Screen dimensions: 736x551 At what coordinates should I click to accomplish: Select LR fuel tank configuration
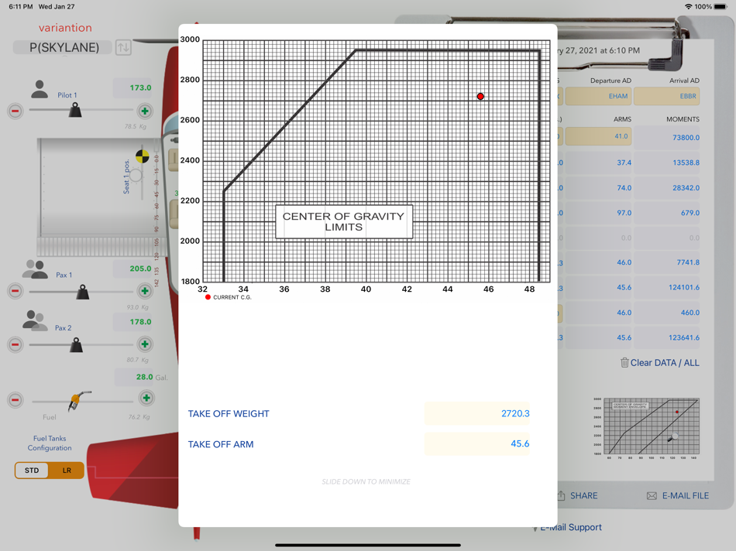67,471
